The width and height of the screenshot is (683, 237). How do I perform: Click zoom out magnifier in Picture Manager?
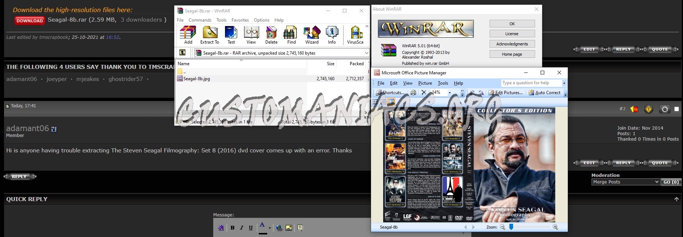(502, 227)
